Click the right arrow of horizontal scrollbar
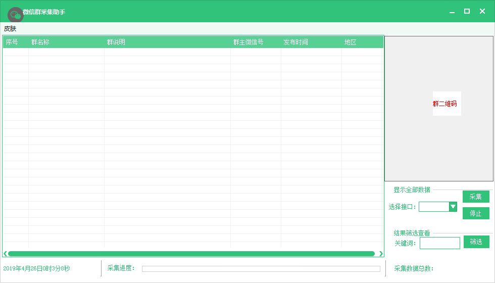The width and height of the screenshot is (495, 283). click(x=381, y=254)
